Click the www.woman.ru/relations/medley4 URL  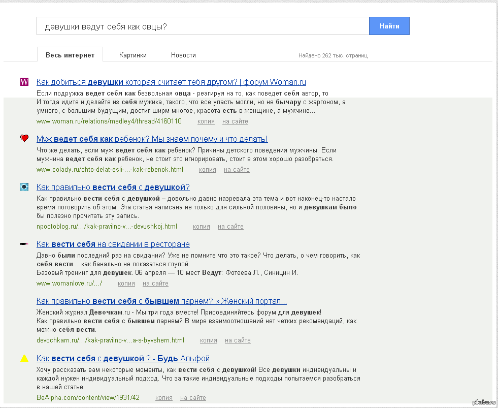pos(109,121)
